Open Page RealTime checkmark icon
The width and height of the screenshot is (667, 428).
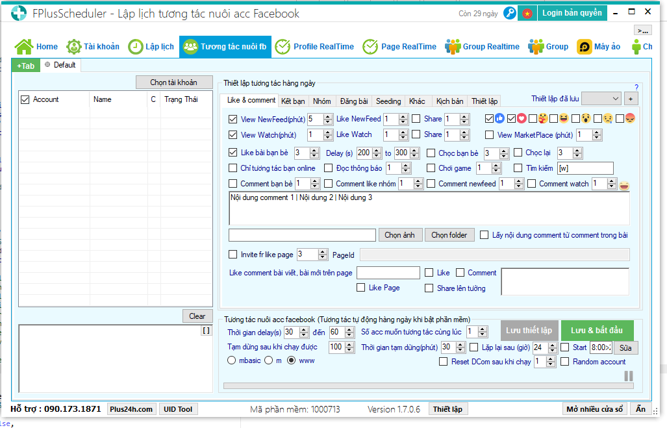point(370,47)
